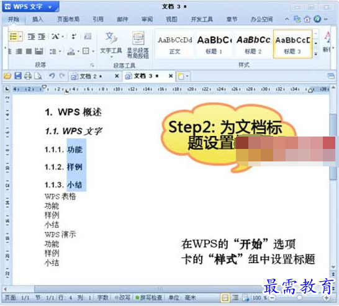Image resolution: width=339 pixels, height=306 pixels.
Task: Apply the 正文 style
Action: [175, 45]
